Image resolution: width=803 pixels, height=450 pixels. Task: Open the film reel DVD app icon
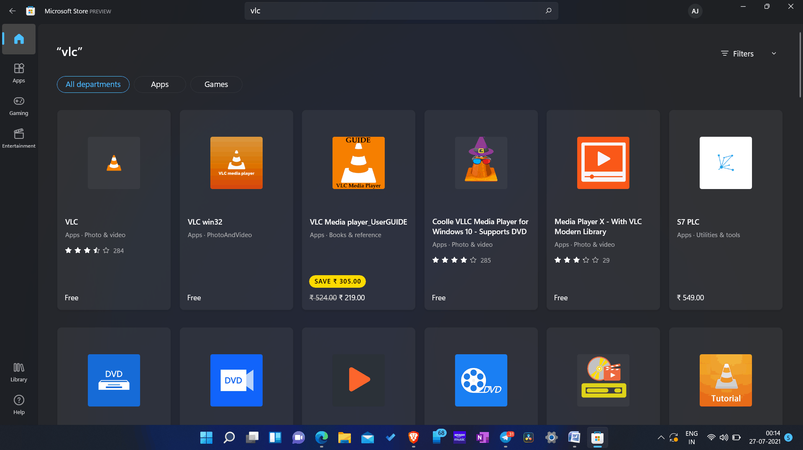[481, 380]
